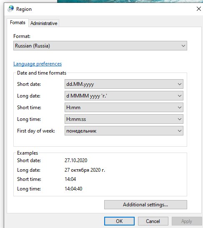This screenshot has height=228, width=203.
Task: Select the example short time 14:04
Action: click(70, 179)
